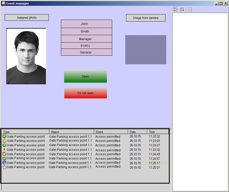Click the Event column header

click(x=111, y=132)
